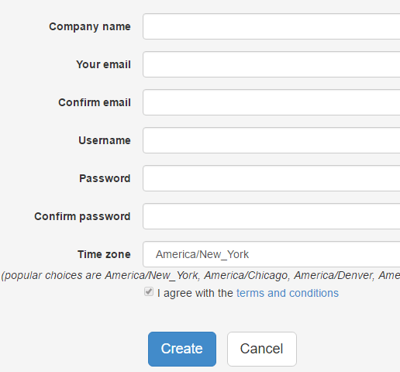Screen dimensions: 400x372
Task: Click the Your email label
Action: 103,64
